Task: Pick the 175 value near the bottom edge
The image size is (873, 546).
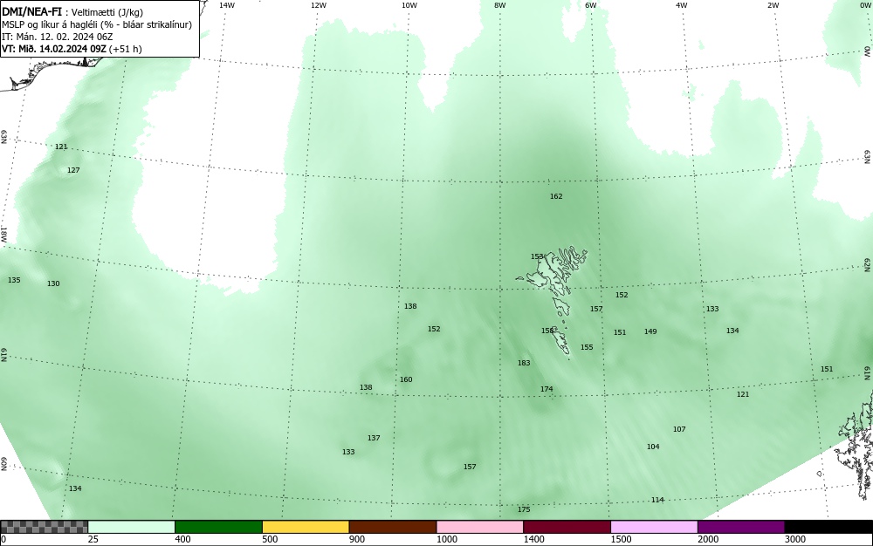Action: pos(523,509)
